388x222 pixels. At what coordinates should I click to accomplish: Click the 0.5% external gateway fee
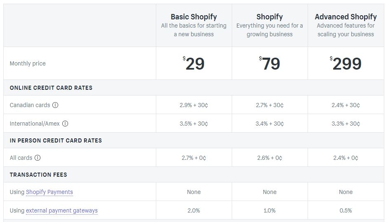pyautogui.click(x=346, y=210)
